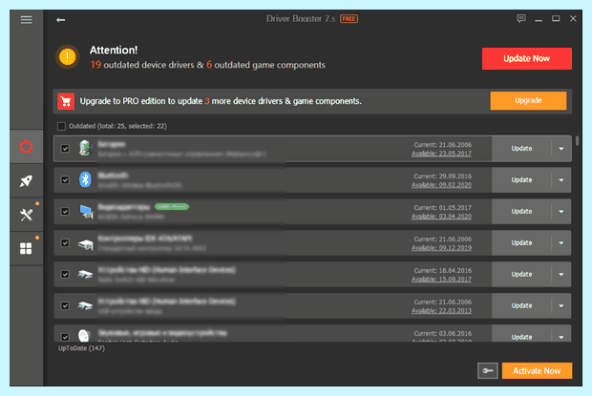Click the battery device icon
The image size is (592, 396).
[85, 148]
